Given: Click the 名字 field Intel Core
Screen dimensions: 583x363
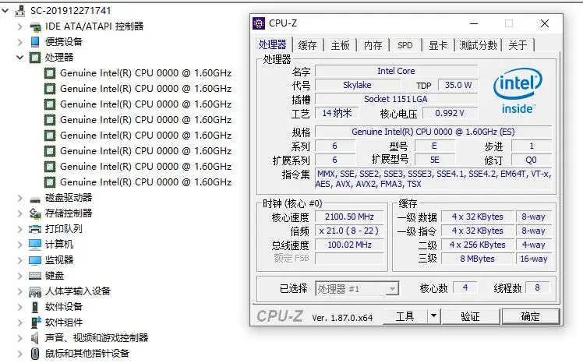Looking at the screenshot, I should [x=396, y=71].
